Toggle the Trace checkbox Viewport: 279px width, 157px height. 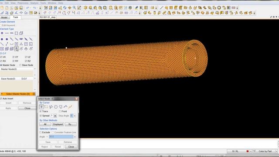coord(41,111)
